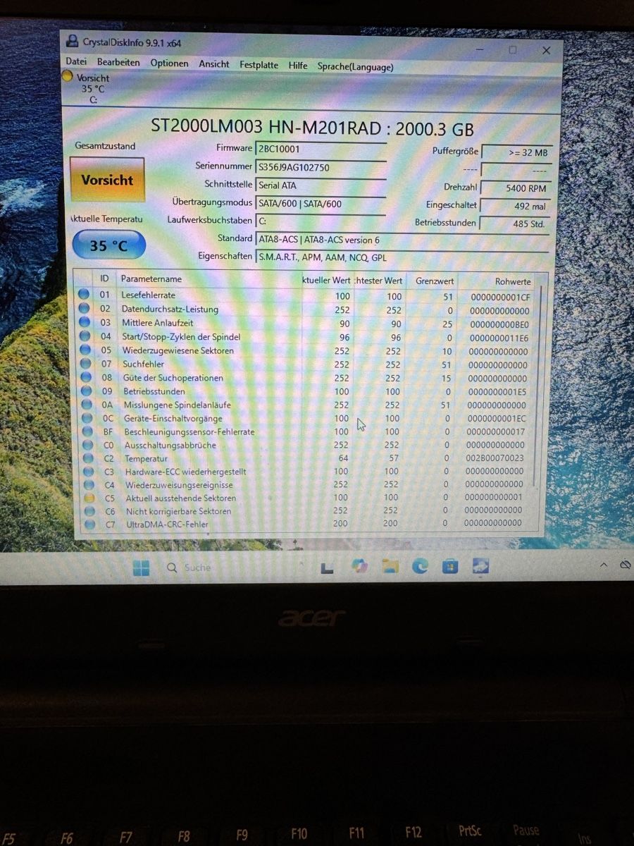Image resolution: width=634 pixels, height=846 pixels.
Task: Click status icon for Start/Stopp-Zyklen der Spindel
Action: 85,336
